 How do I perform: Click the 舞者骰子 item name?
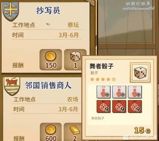pyautogui.click(x=101, y=66)
